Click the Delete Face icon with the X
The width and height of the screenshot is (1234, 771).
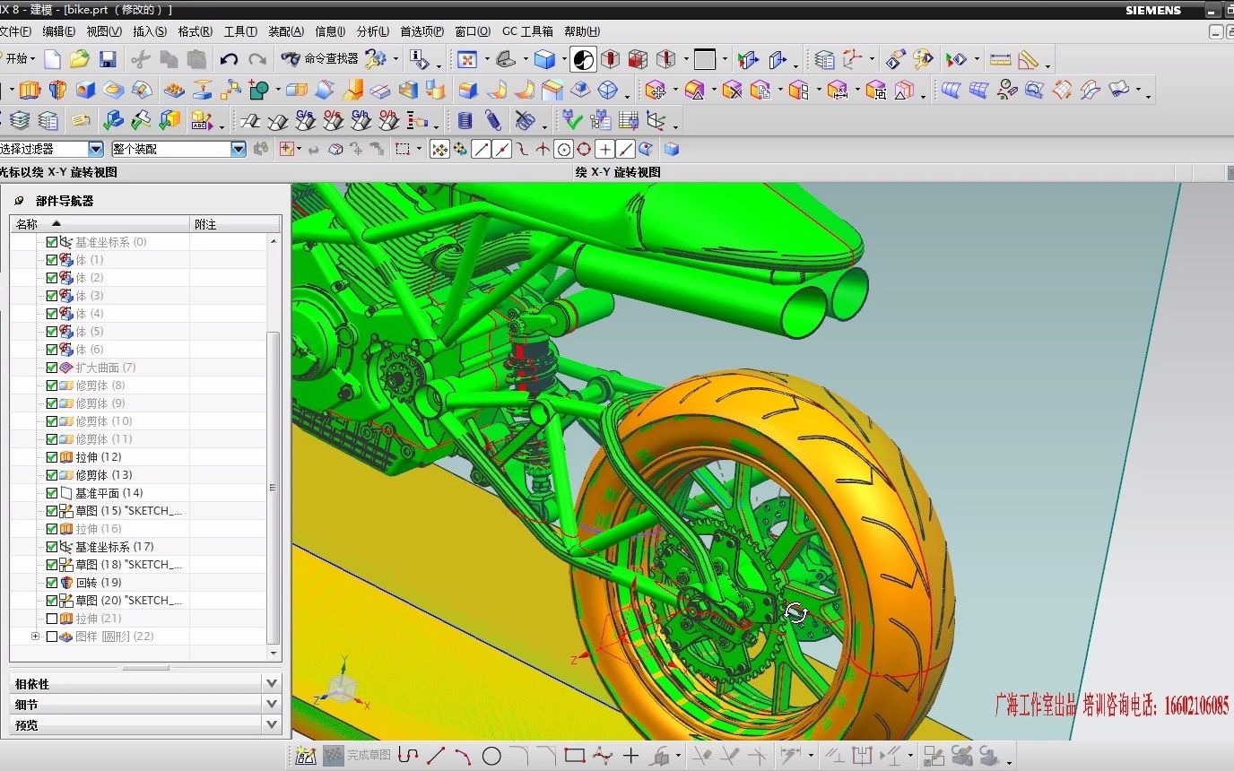[732, 90]
